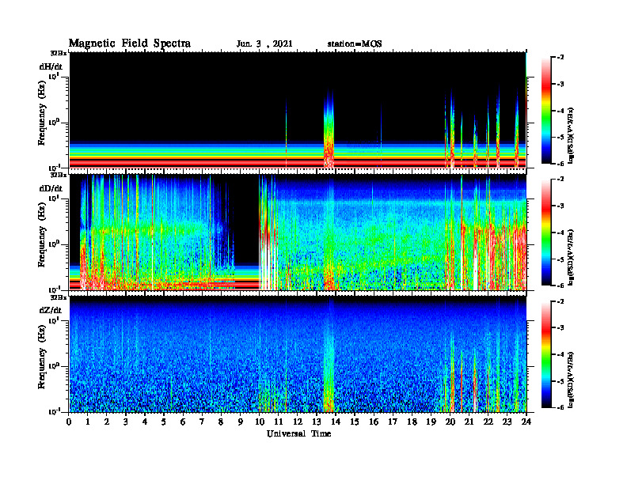Image resolution: width=627 pixels, height=484 pixels.
Task: Click the color scale bar beside dH/dt panel
Action: (545, 110)
